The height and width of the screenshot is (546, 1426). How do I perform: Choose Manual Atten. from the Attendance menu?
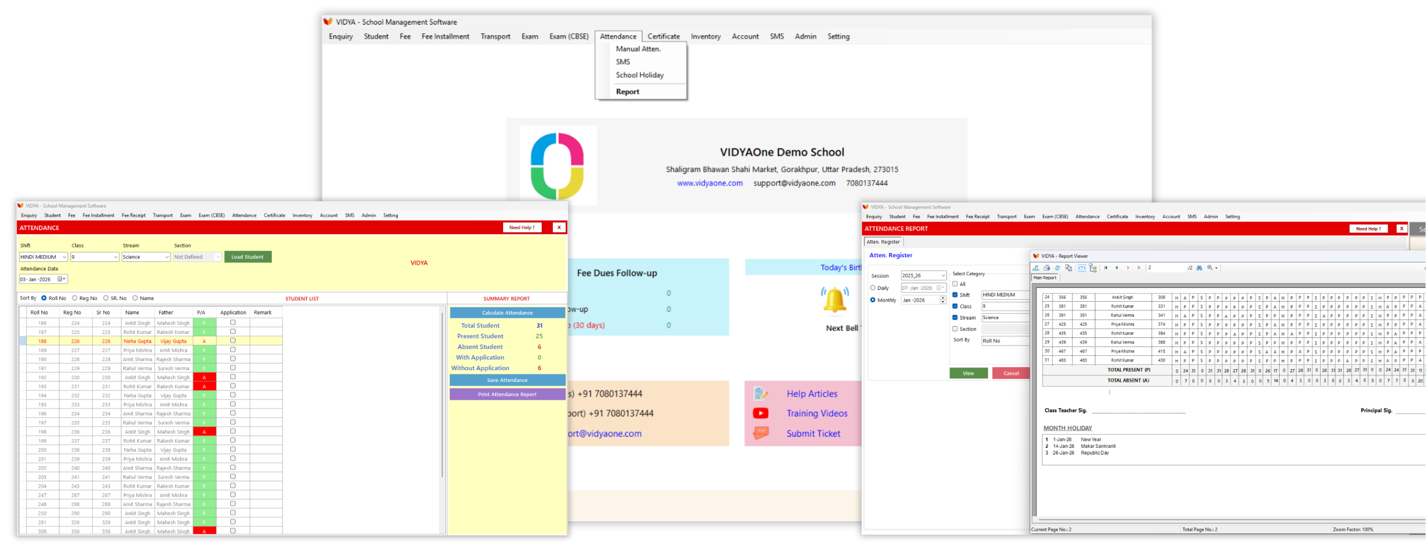click(638, 49)
